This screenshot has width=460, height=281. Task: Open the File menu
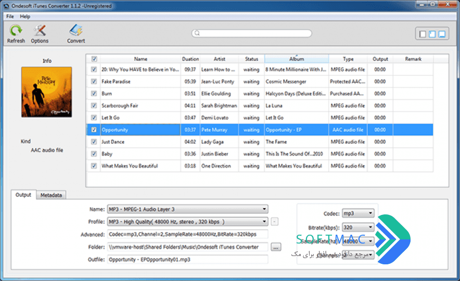pyautogui.click(x=10, y=17)
